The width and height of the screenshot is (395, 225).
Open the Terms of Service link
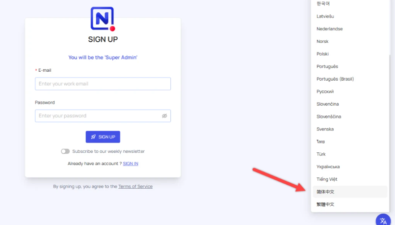pyautogui.click(x=135, y=186)
